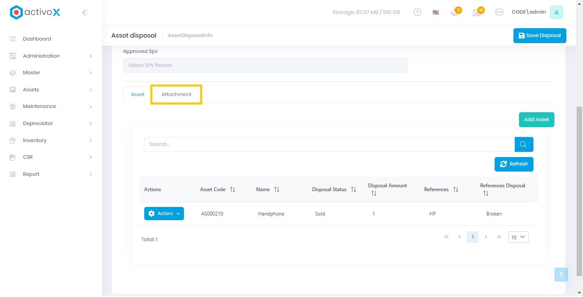Sort table by Disposal Status column
The height and width of the screenshot is (297, 583).
353,189
